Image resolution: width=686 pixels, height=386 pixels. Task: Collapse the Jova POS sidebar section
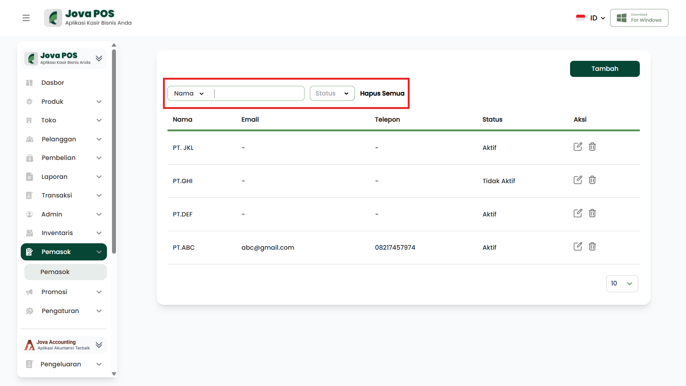(x=99, y=58)
